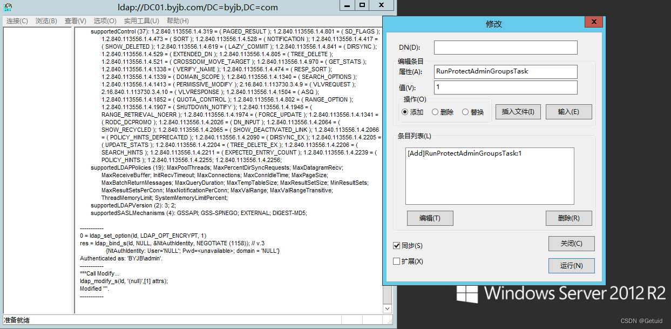Click the 删除(R) button under entry list
Screen dimensions: 671x329
coord(569,218)
